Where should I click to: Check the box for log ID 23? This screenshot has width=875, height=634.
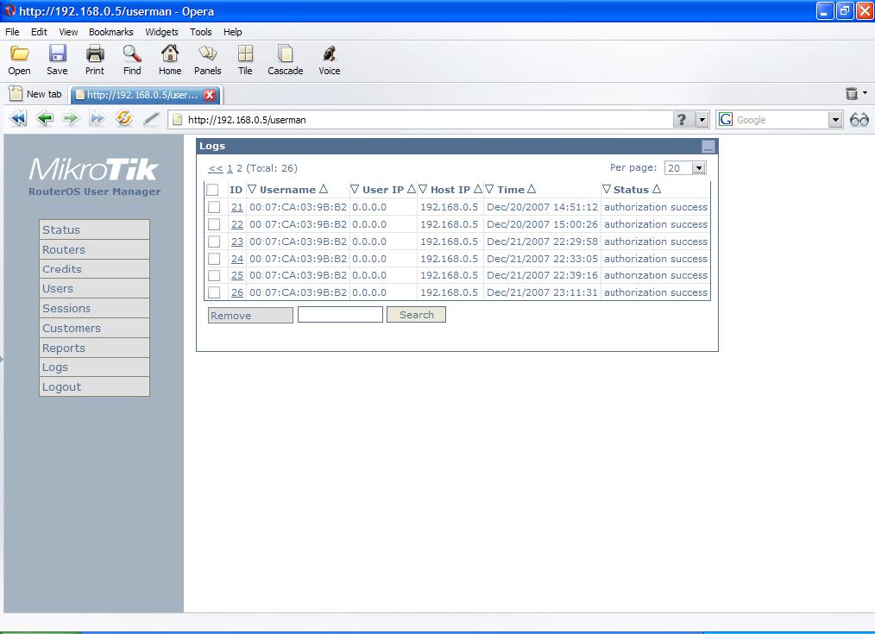tap(214, 242)
